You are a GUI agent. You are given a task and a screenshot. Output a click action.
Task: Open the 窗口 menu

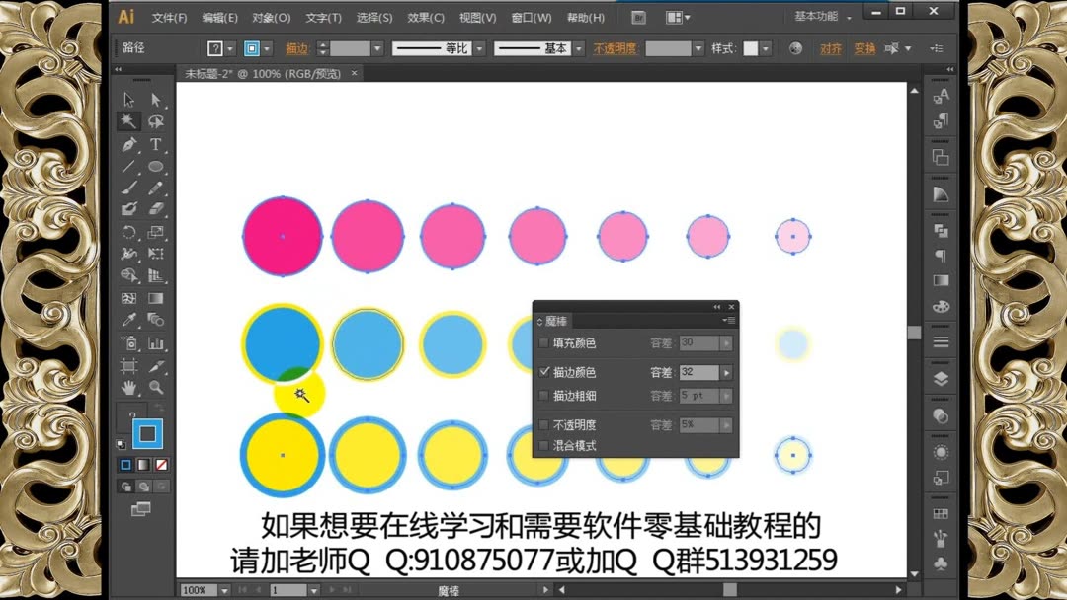(530, 17)
